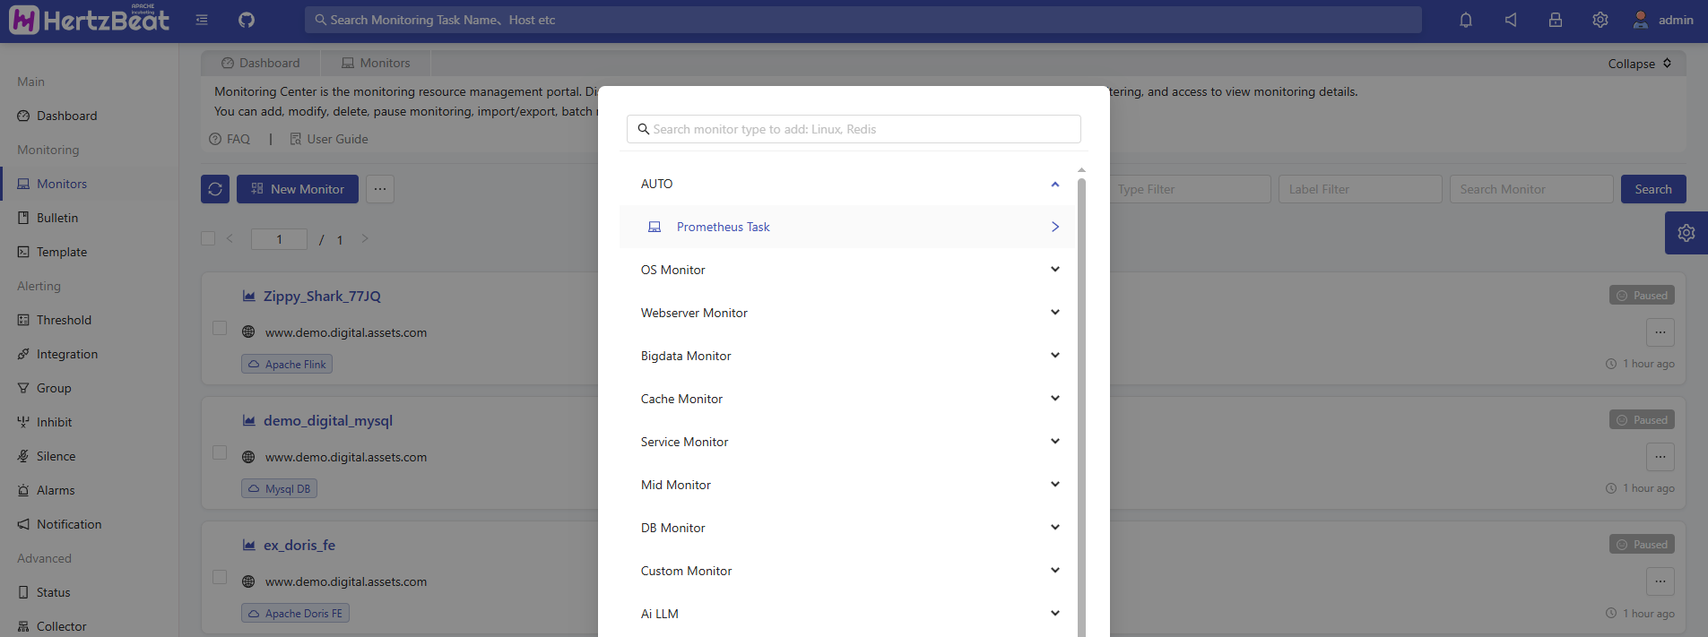Open the GitHub repository icon
Viewport: 1708px width, 637px height.
[x=247, y=20]
